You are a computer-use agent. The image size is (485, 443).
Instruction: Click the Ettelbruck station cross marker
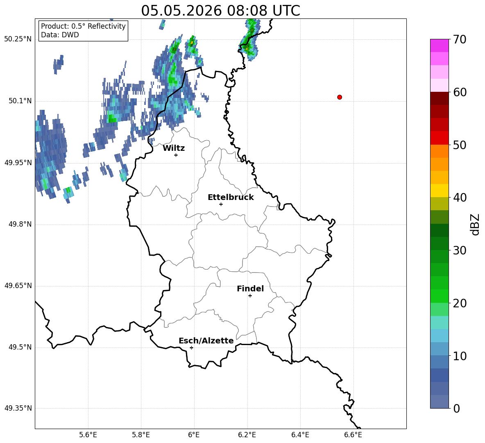tap(221, 204)
